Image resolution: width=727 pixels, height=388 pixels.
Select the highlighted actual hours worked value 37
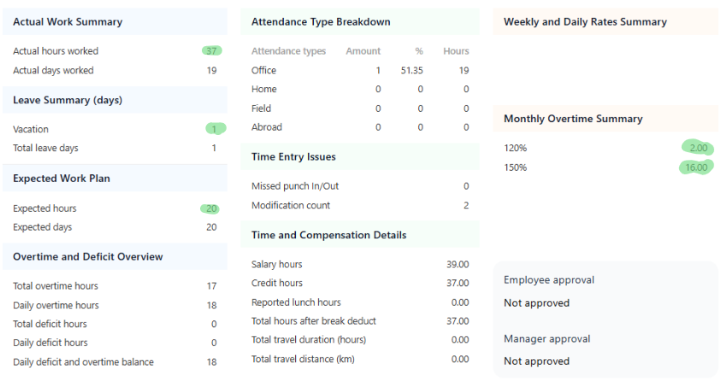tap(211, 51)
